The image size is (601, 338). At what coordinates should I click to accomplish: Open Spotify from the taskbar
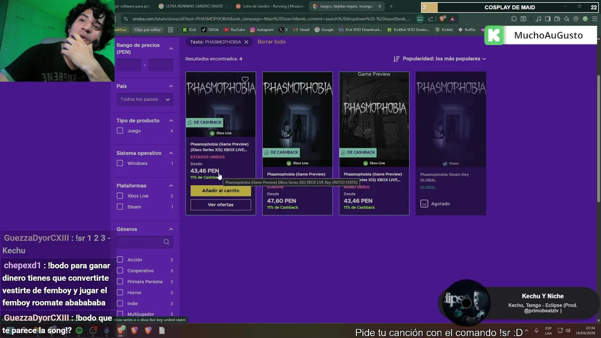(x=79, y=330)
